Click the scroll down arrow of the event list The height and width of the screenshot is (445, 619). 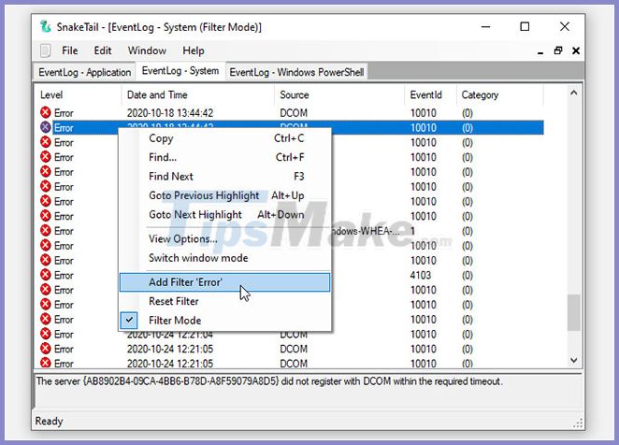(x=573, y=360)
